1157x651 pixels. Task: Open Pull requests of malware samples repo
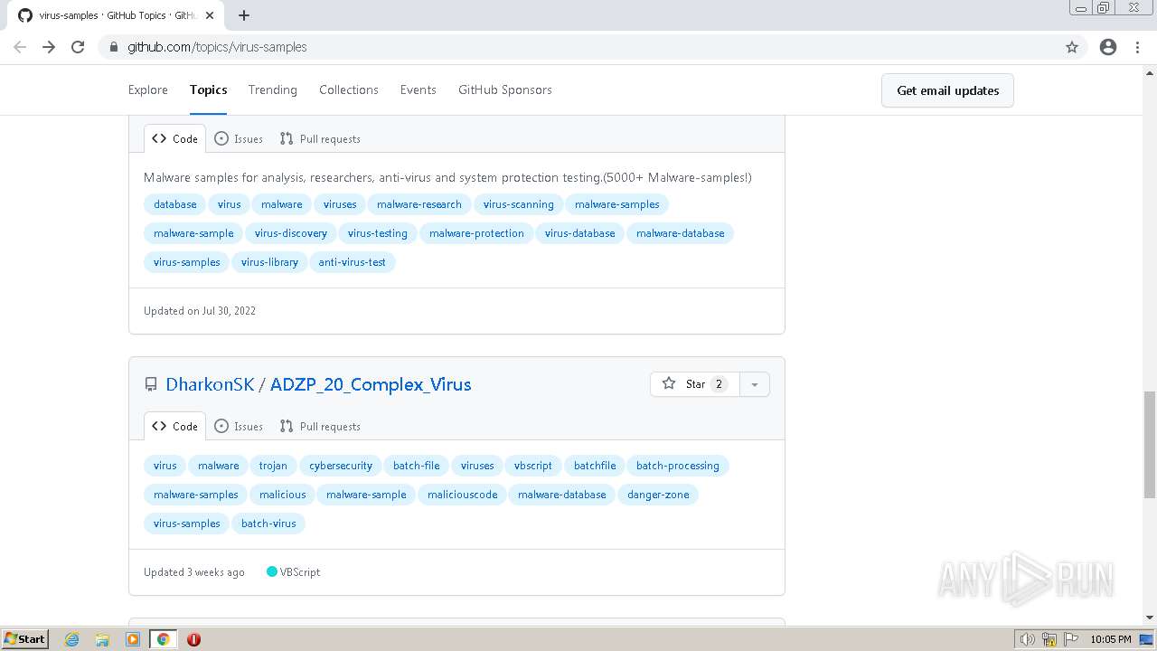point(320,138)
